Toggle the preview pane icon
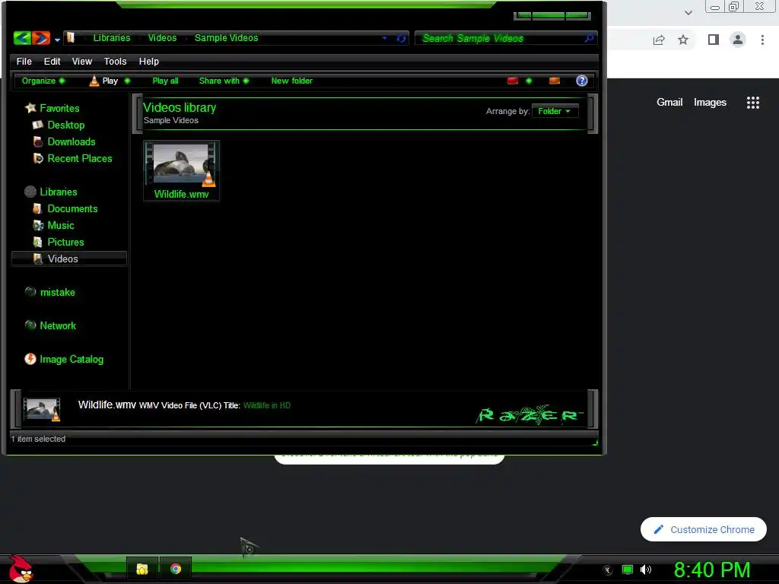The image size is (779, 584). tap(555, 81)
